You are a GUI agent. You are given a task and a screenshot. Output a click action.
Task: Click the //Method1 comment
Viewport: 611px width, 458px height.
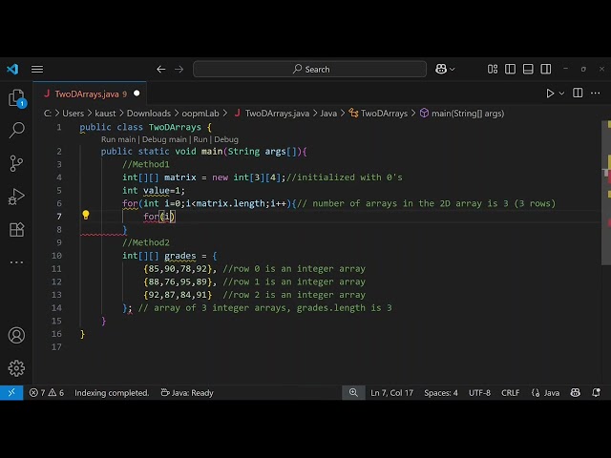146,164
